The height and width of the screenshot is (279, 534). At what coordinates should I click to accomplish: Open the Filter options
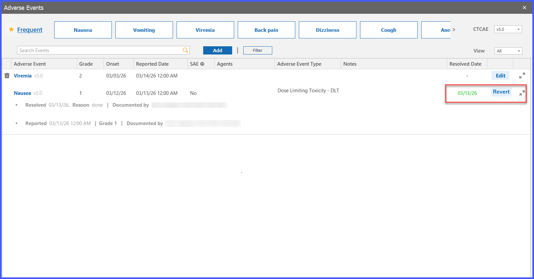click(x=258, y=50)
